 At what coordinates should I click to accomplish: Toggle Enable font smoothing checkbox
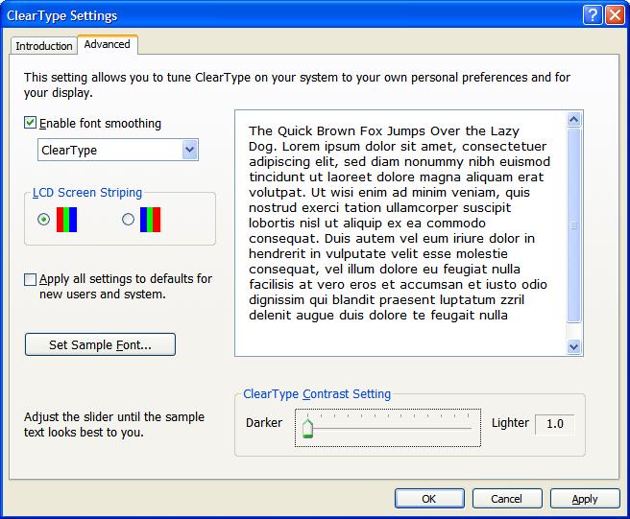(30, 123)
